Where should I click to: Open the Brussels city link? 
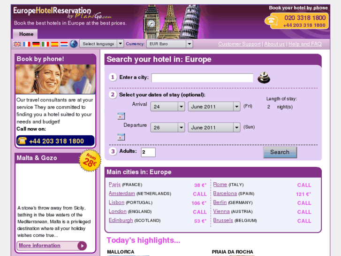223,220
